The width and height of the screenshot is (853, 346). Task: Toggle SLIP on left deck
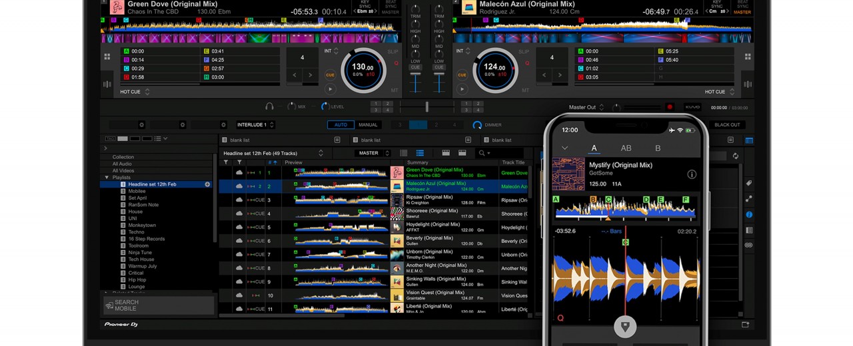click(x=393, y=51)
